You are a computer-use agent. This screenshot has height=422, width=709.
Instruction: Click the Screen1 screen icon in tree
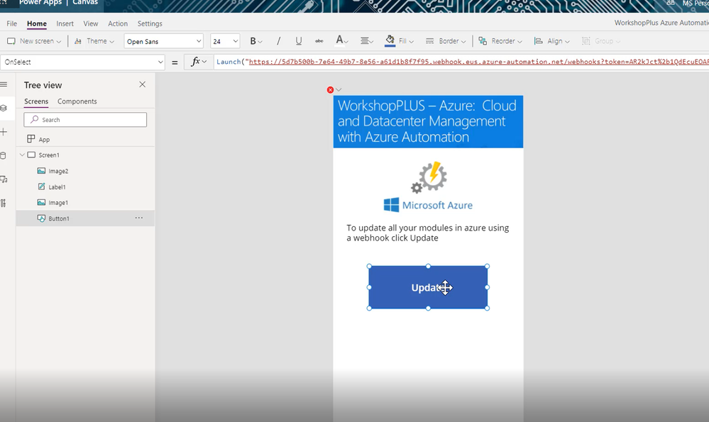tap(31, 155)
